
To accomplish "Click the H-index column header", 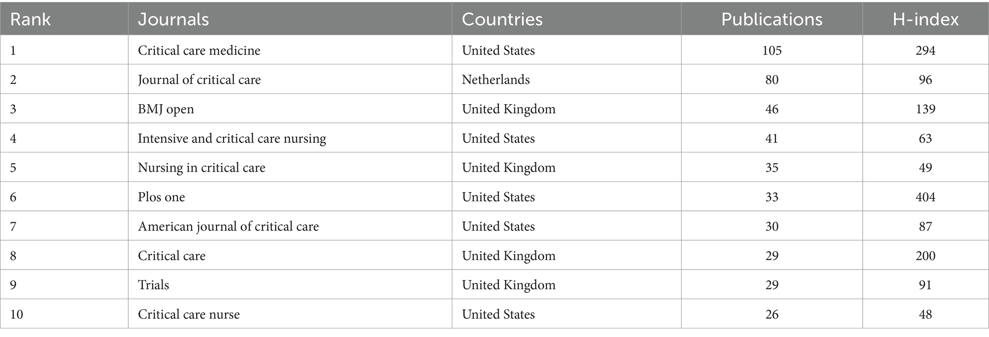I will tap(925, 19).
